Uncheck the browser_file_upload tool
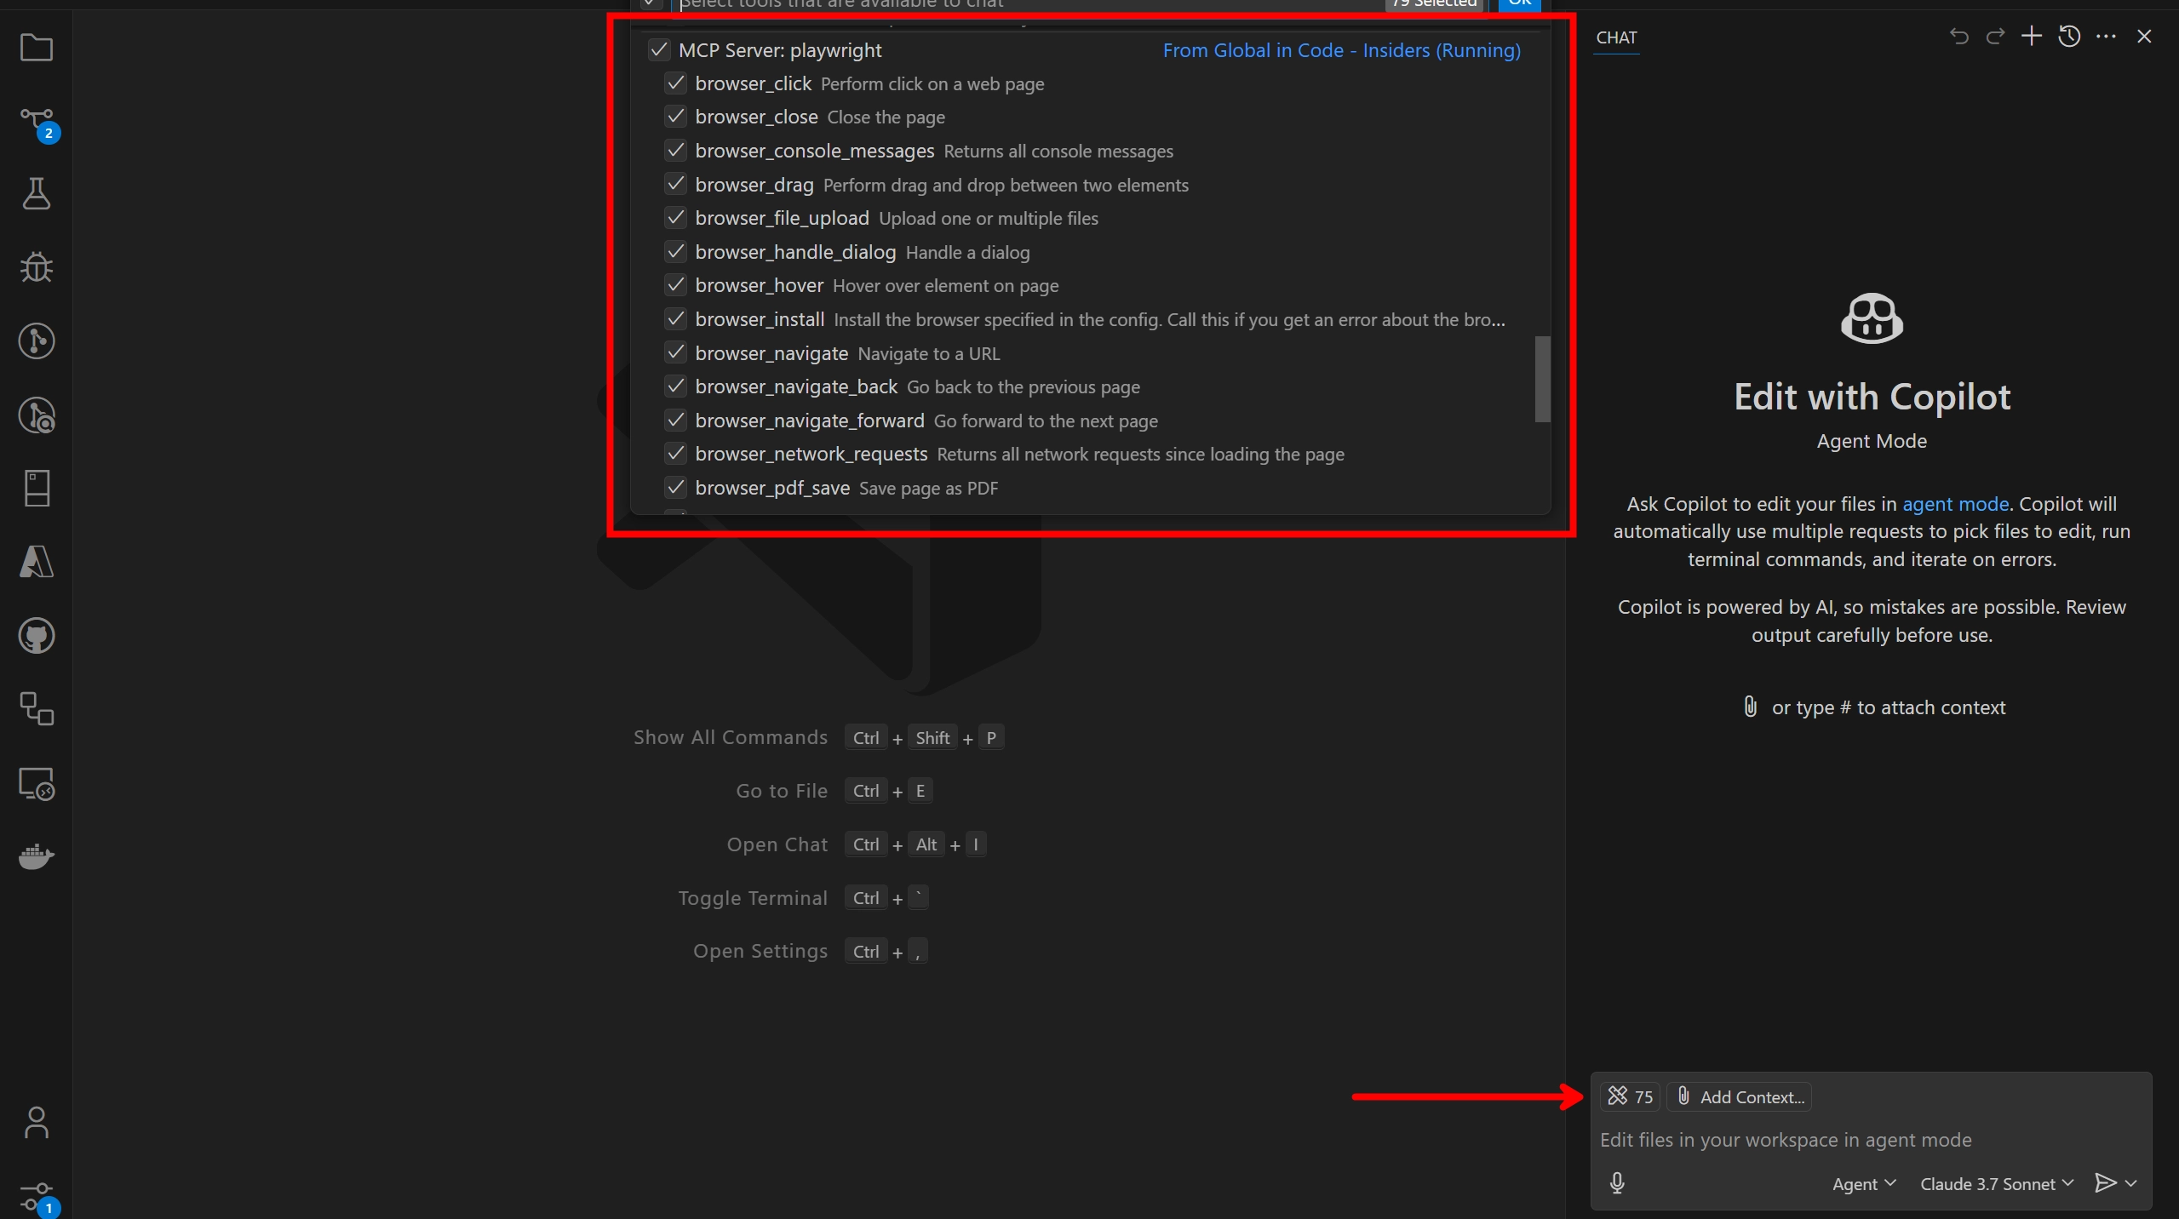Viewport: 2179px width, 1219px height. 676,218
